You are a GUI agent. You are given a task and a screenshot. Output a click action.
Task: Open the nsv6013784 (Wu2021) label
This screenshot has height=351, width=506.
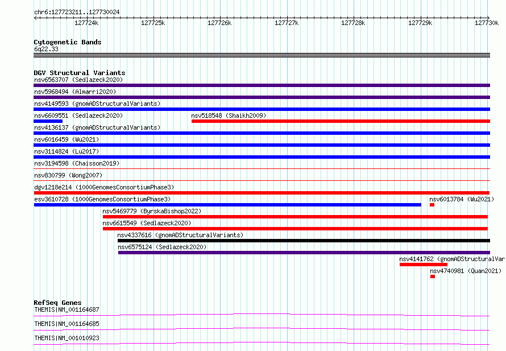coord(462,199)
